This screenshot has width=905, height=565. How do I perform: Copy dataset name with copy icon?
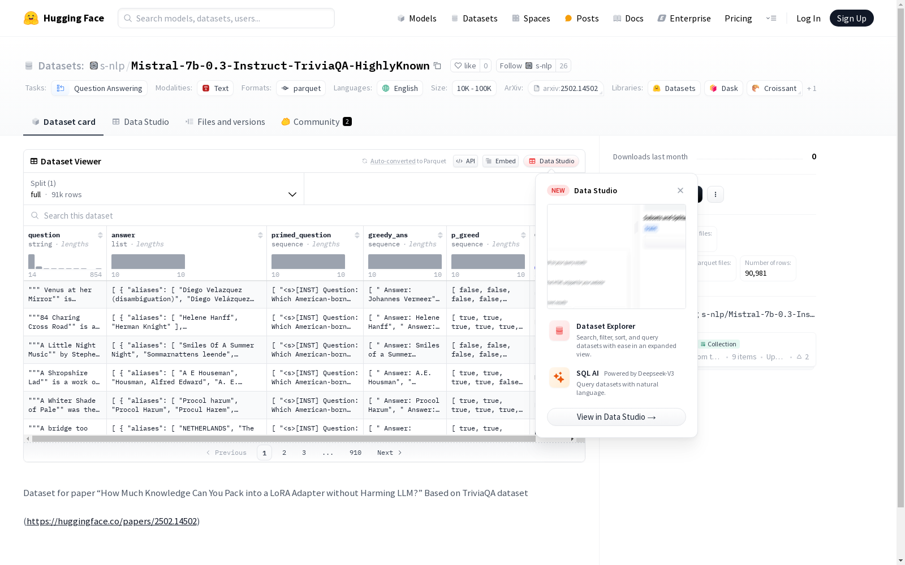[x=437, y=66]
